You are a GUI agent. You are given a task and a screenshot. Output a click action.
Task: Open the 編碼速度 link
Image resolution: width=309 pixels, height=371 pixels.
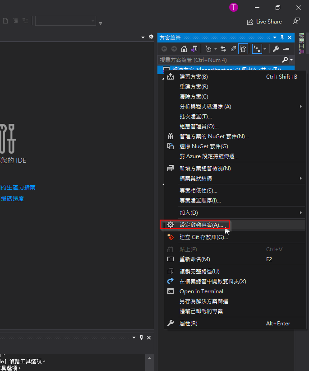point(12,198)
